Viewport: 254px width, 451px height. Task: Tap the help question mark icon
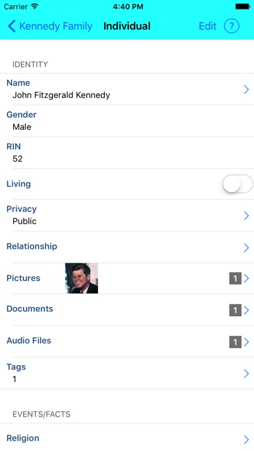pyautogui.click(x=232, y=26)
